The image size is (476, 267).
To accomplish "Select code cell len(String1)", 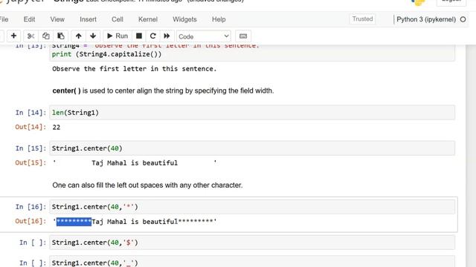I will [252, 113].
